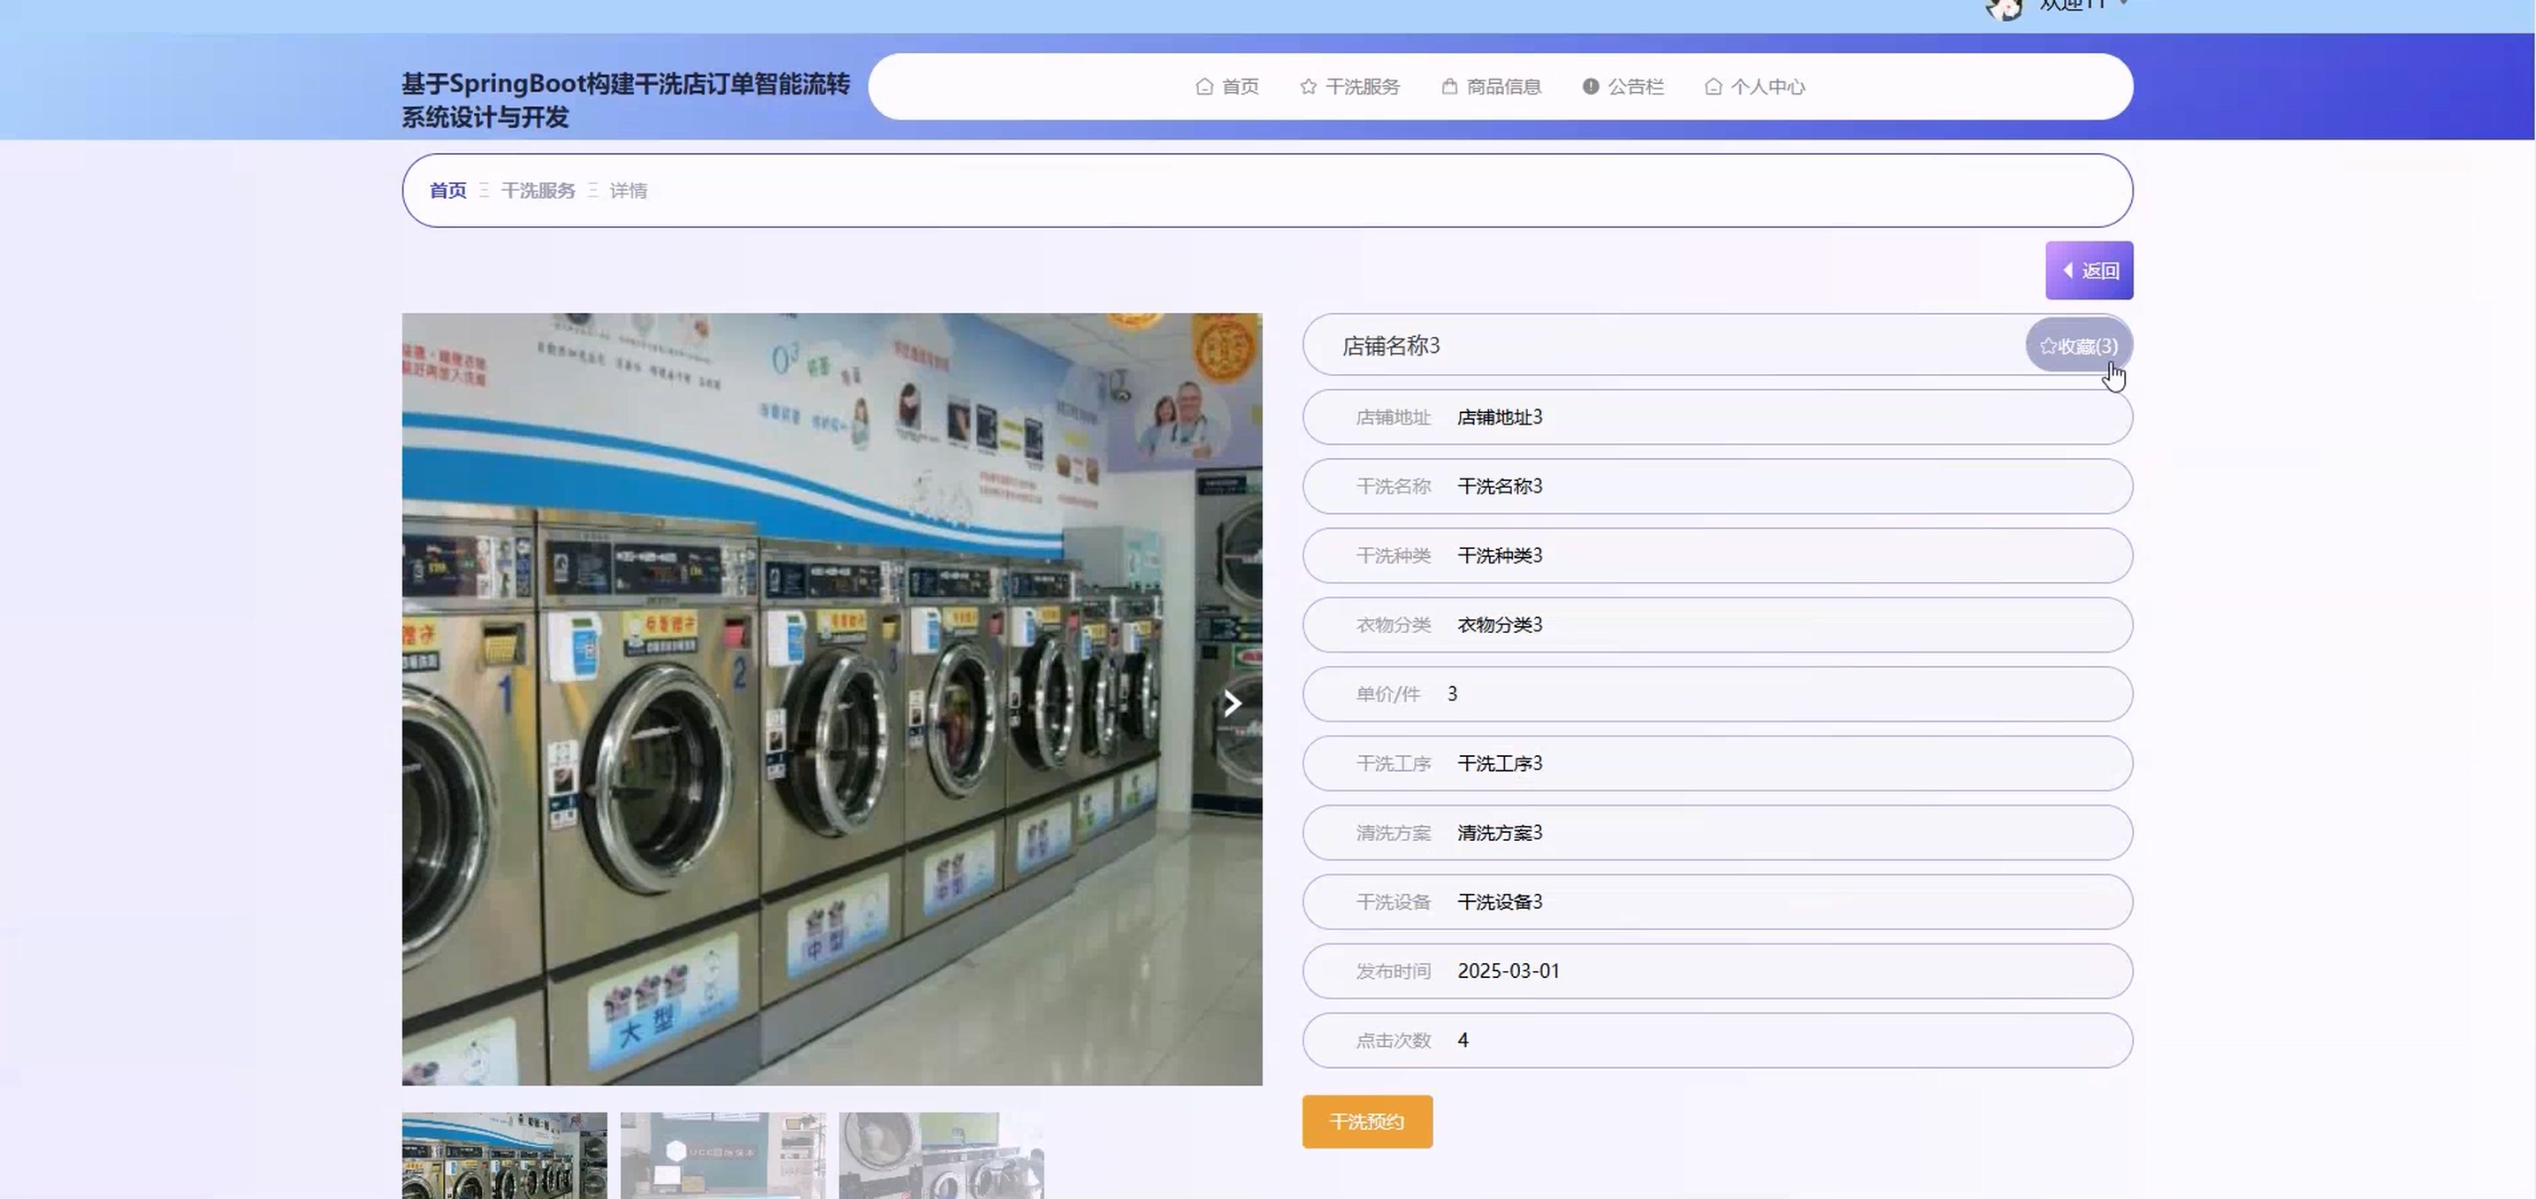Click the 首页 breadcrumb link

click(448, 191)
